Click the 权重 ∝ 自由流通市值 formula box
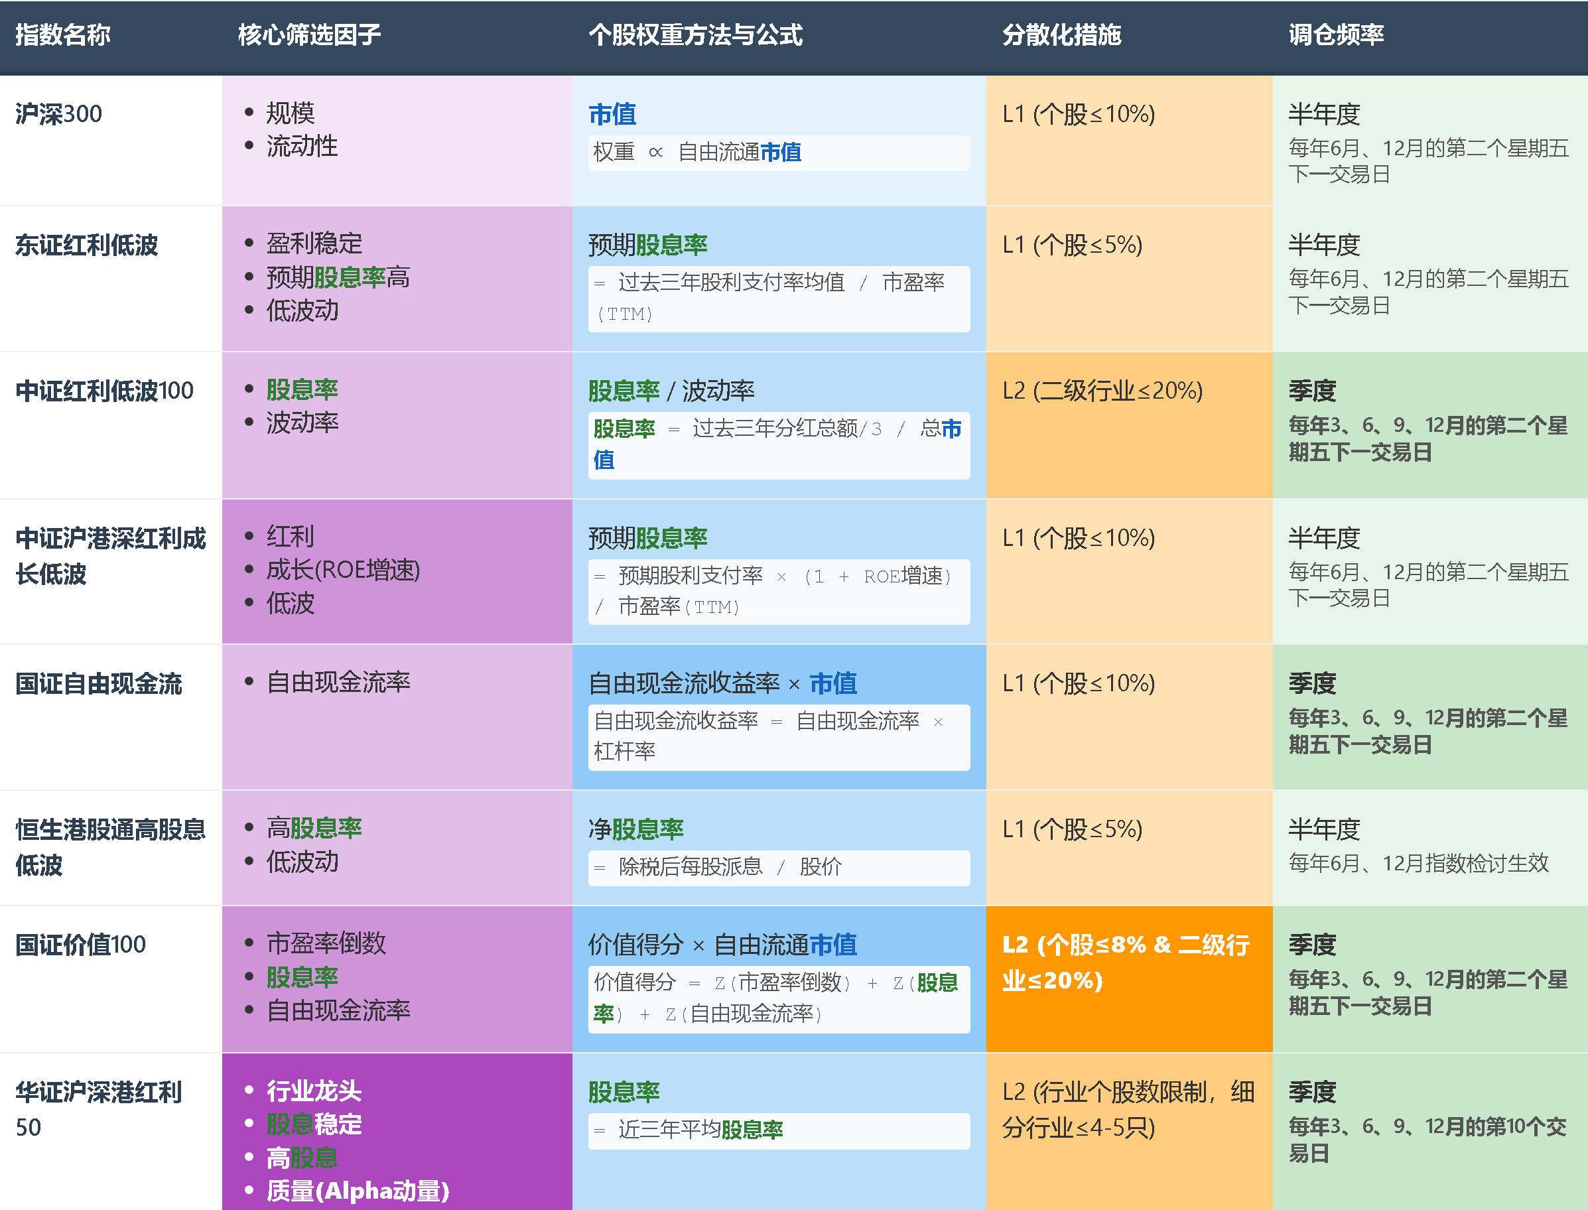The image size is (1588, 1210). tap(778, 153)
